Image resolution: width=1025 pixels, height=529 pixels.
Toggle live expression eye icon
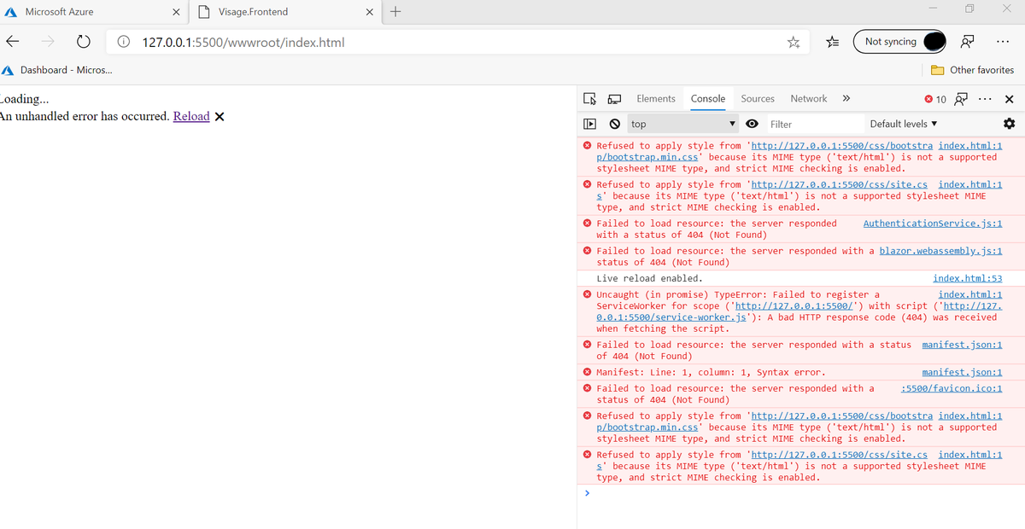click(752, 124)
